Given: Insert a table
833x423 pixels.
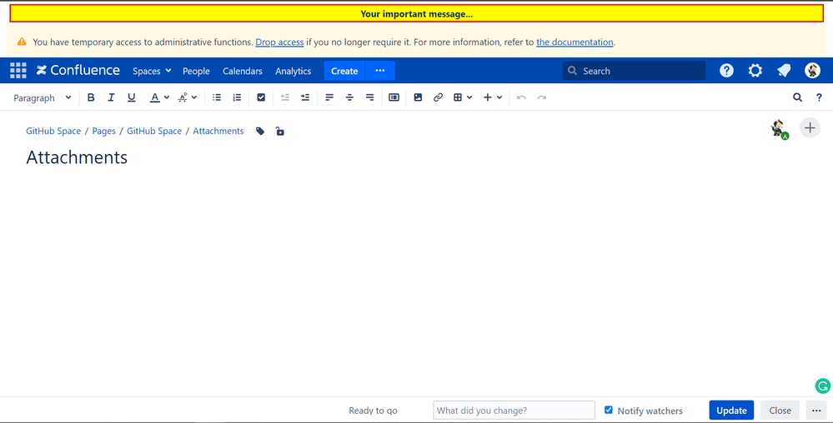Looking at the screenshot, I should pos(458,97).
